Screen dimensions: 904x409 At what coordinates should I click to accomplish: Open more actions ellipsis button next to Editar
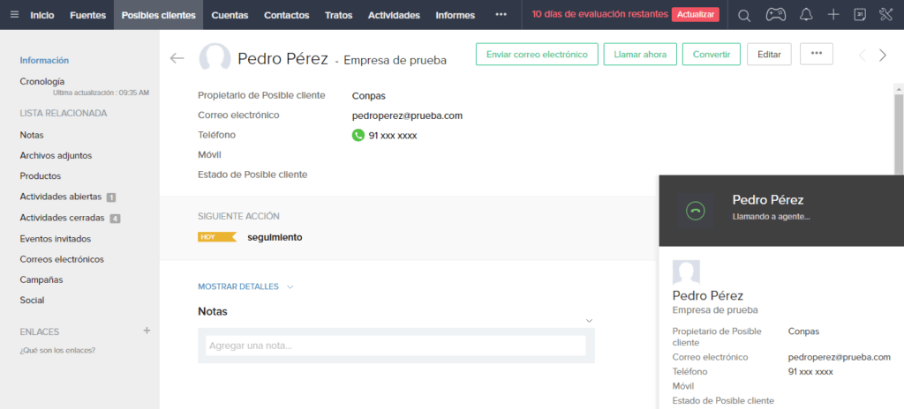pyautogui.click(x=817, y=54)
